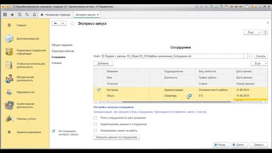Open the History icon in the tools panel

(20, 15)
